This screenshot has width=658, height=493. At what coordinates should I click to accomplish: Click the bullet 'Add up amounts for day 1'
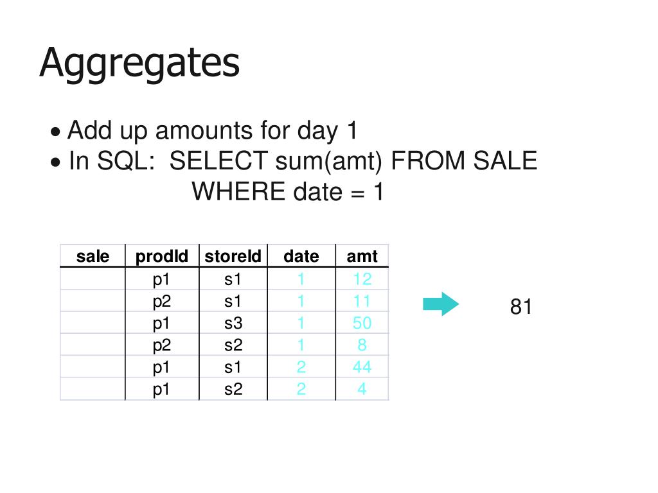pyautogui.click(x=212, y=130)
